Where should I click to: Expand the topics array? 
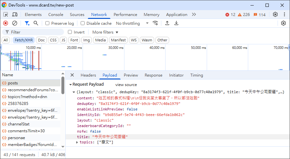[x=77, y=142]
